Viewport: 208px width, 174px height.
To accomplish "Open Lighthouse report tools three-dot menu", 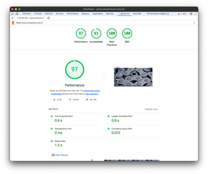I will pos(194,23).
